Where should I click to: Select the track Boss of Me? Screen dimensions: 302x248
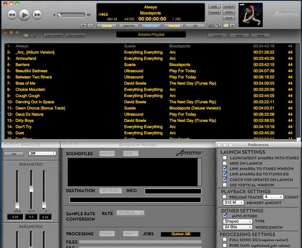150,84
